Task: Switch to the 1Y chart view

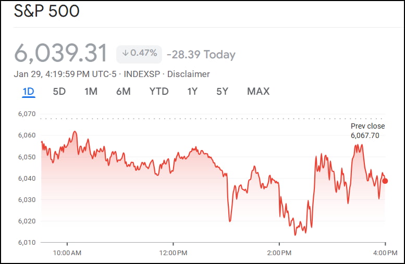Action: [x=192, y=92]
